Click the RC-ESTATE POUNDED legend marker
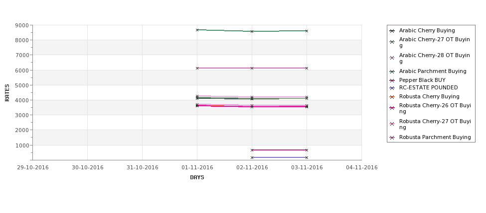 392,88
